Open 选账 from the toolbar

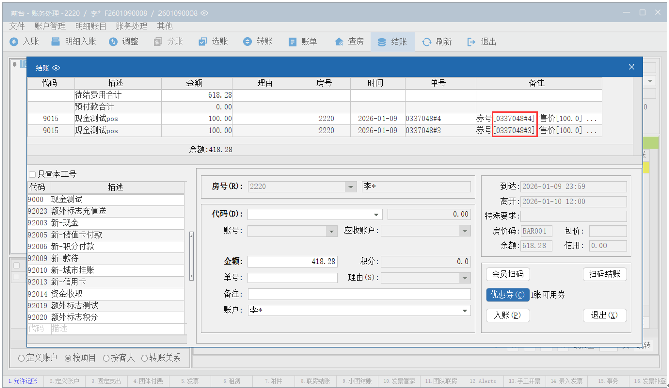(203, 42)
